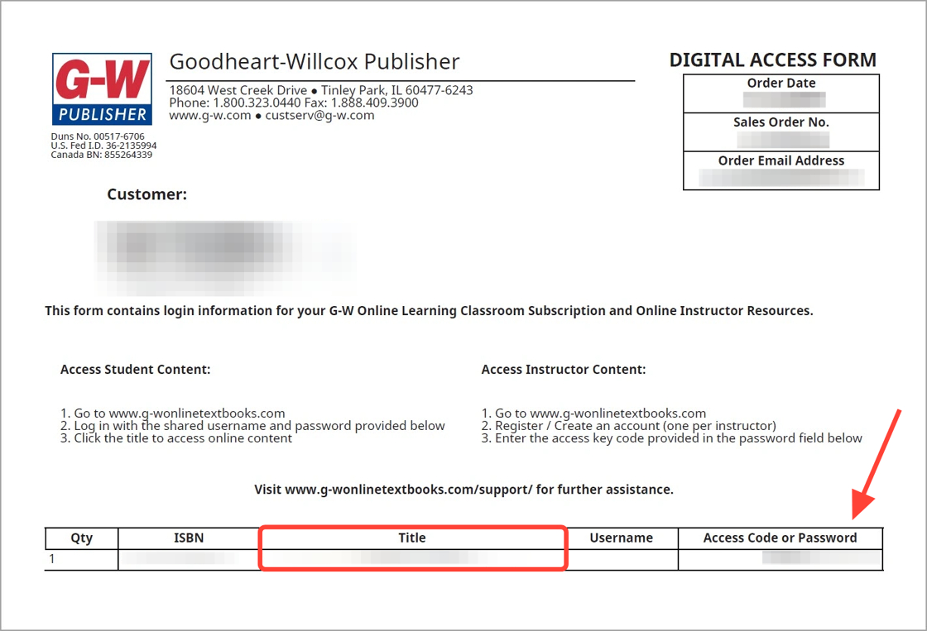
Task: Click the sentence starting 'This form contains login information'
Action: click(x=429, y=311)
